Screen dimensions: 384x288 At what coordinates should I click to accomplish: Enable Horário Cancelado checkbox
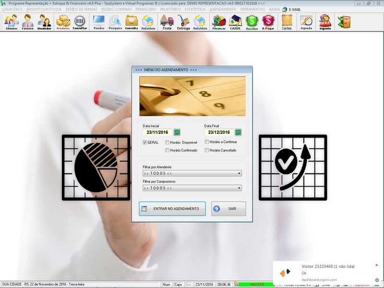(x=207, y=150)
